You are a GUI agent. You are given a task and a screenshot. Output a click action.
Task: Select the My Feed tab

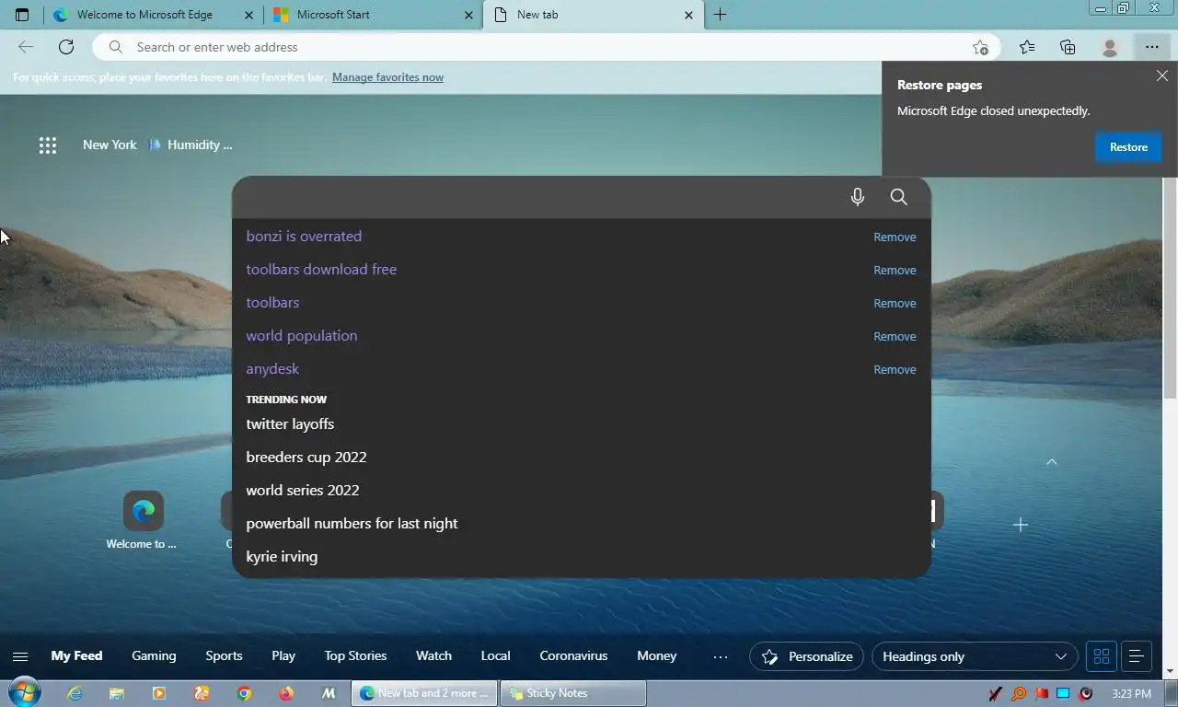click(76, 656)
